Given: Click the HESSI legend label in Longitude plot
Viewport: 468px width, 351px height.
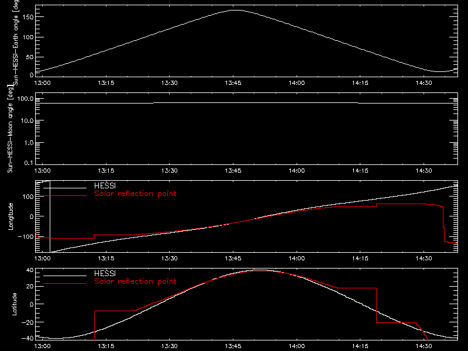Looking at the screenshot, I should pyautogui.click(x=105, y=185).
